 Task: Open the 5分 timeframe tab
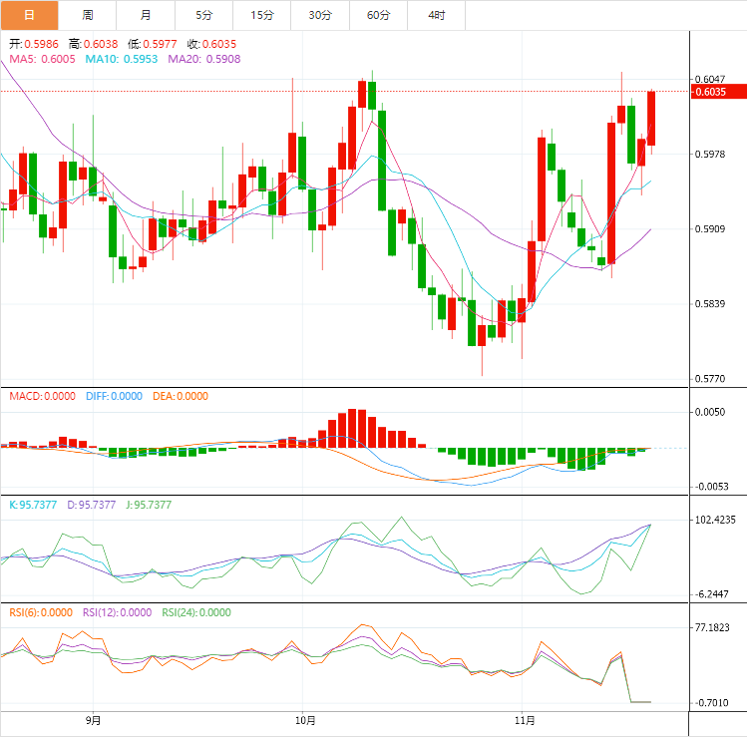204,15
